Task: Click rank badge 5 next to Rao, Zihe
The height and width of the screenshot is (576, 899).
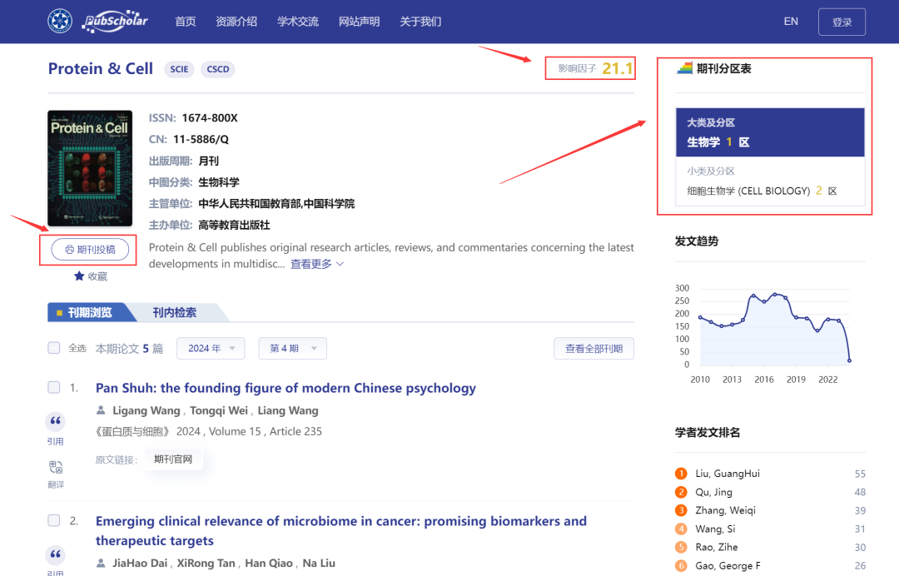Action: point(681,547)
